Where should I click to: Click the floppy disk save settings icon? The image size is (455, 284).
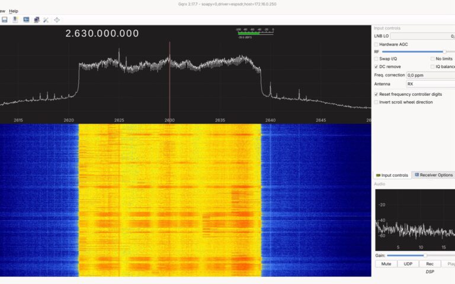coord(5,20)
